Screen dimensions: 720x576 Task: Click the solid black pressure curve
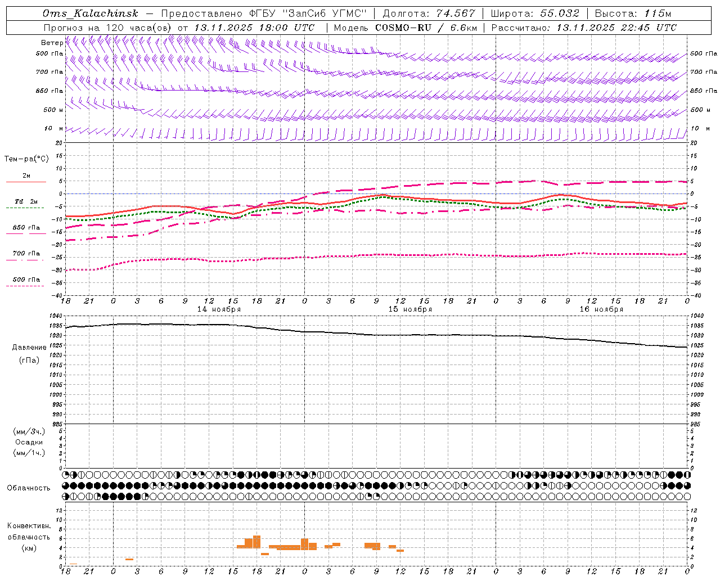377,335
